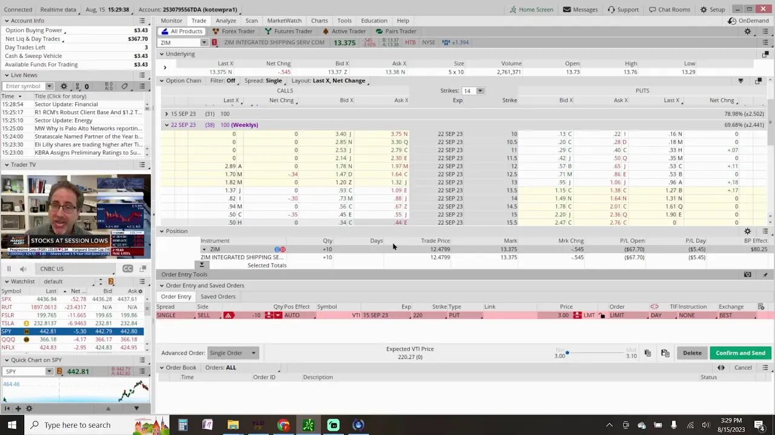Open Chrome from the taskbar
The width and height of the screenshot is (775, 435).
point(283,425)
